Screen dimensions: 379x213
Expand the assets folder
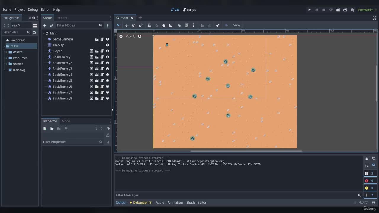click(7, 52)
